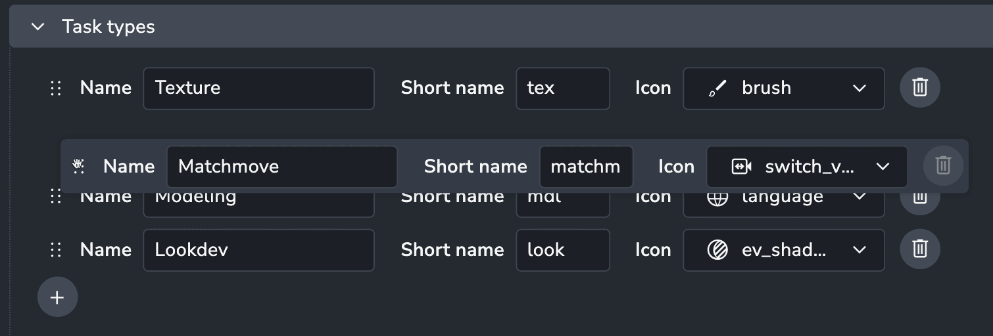Image resolution: width=993 pixels, height=336 pixels.
Task: Open the brush icon dropdown
Action: coord(858,88)
